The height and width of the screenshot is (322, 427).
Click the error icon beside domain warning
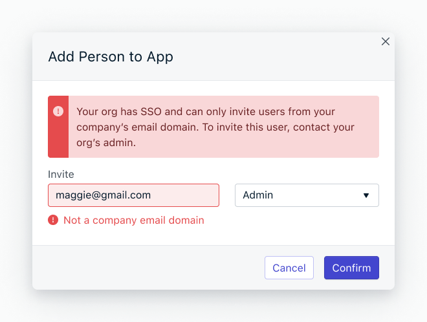[x=53, y=220]
